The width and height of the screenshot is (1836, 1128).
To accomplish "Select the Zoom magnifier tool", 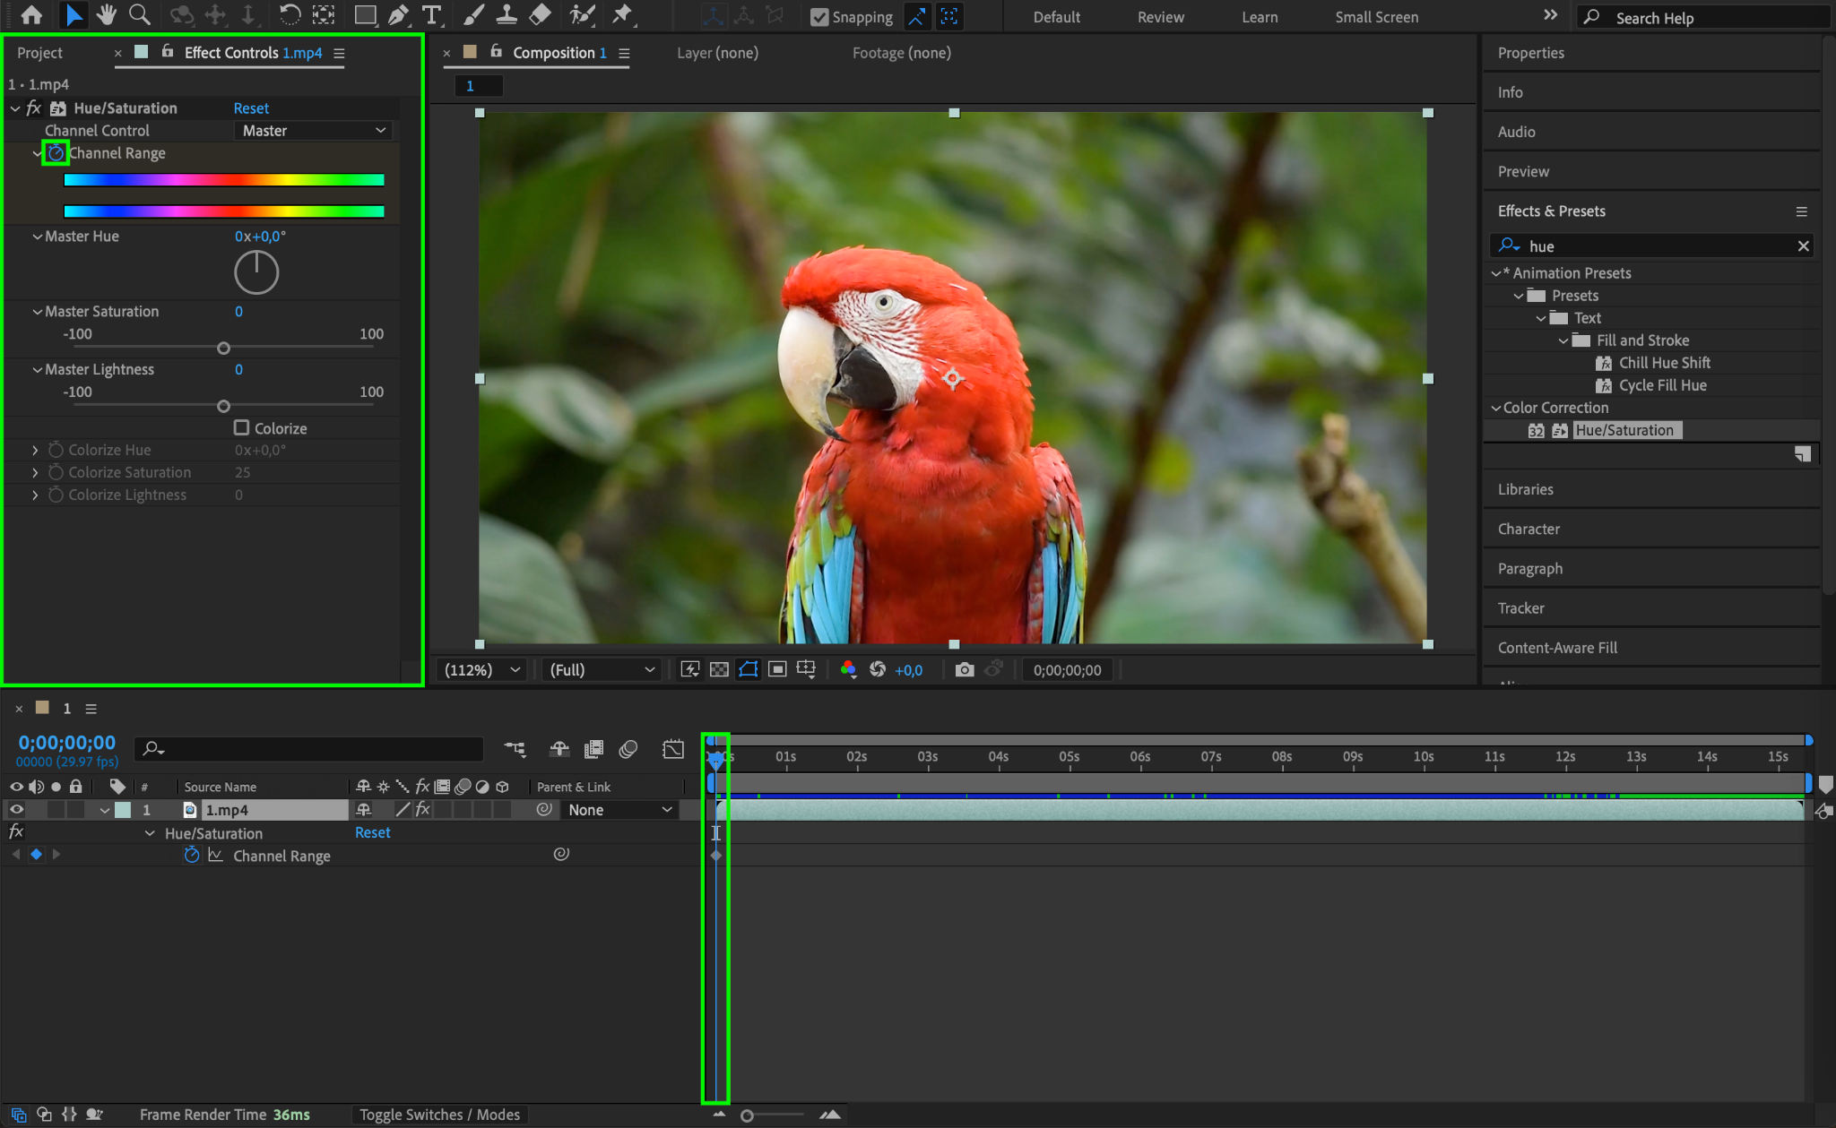I will (x=140, y=15).
